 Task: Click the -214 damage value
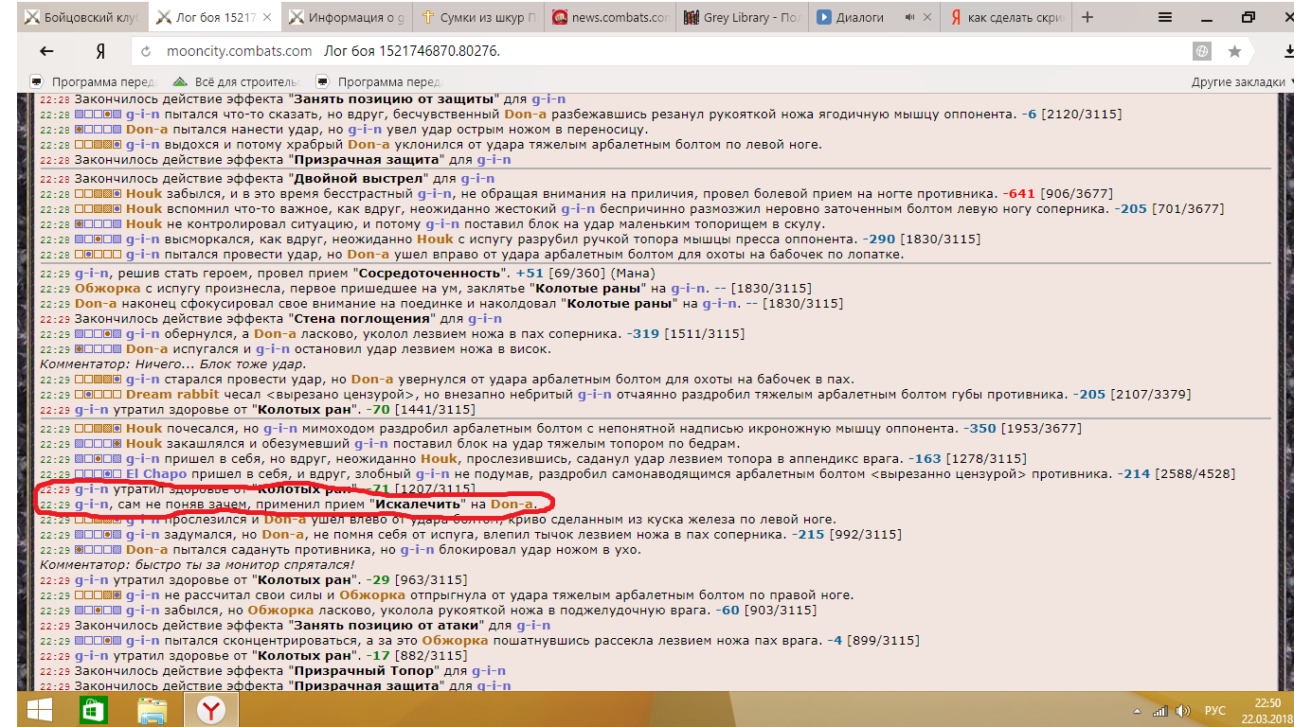point(1134,474)
